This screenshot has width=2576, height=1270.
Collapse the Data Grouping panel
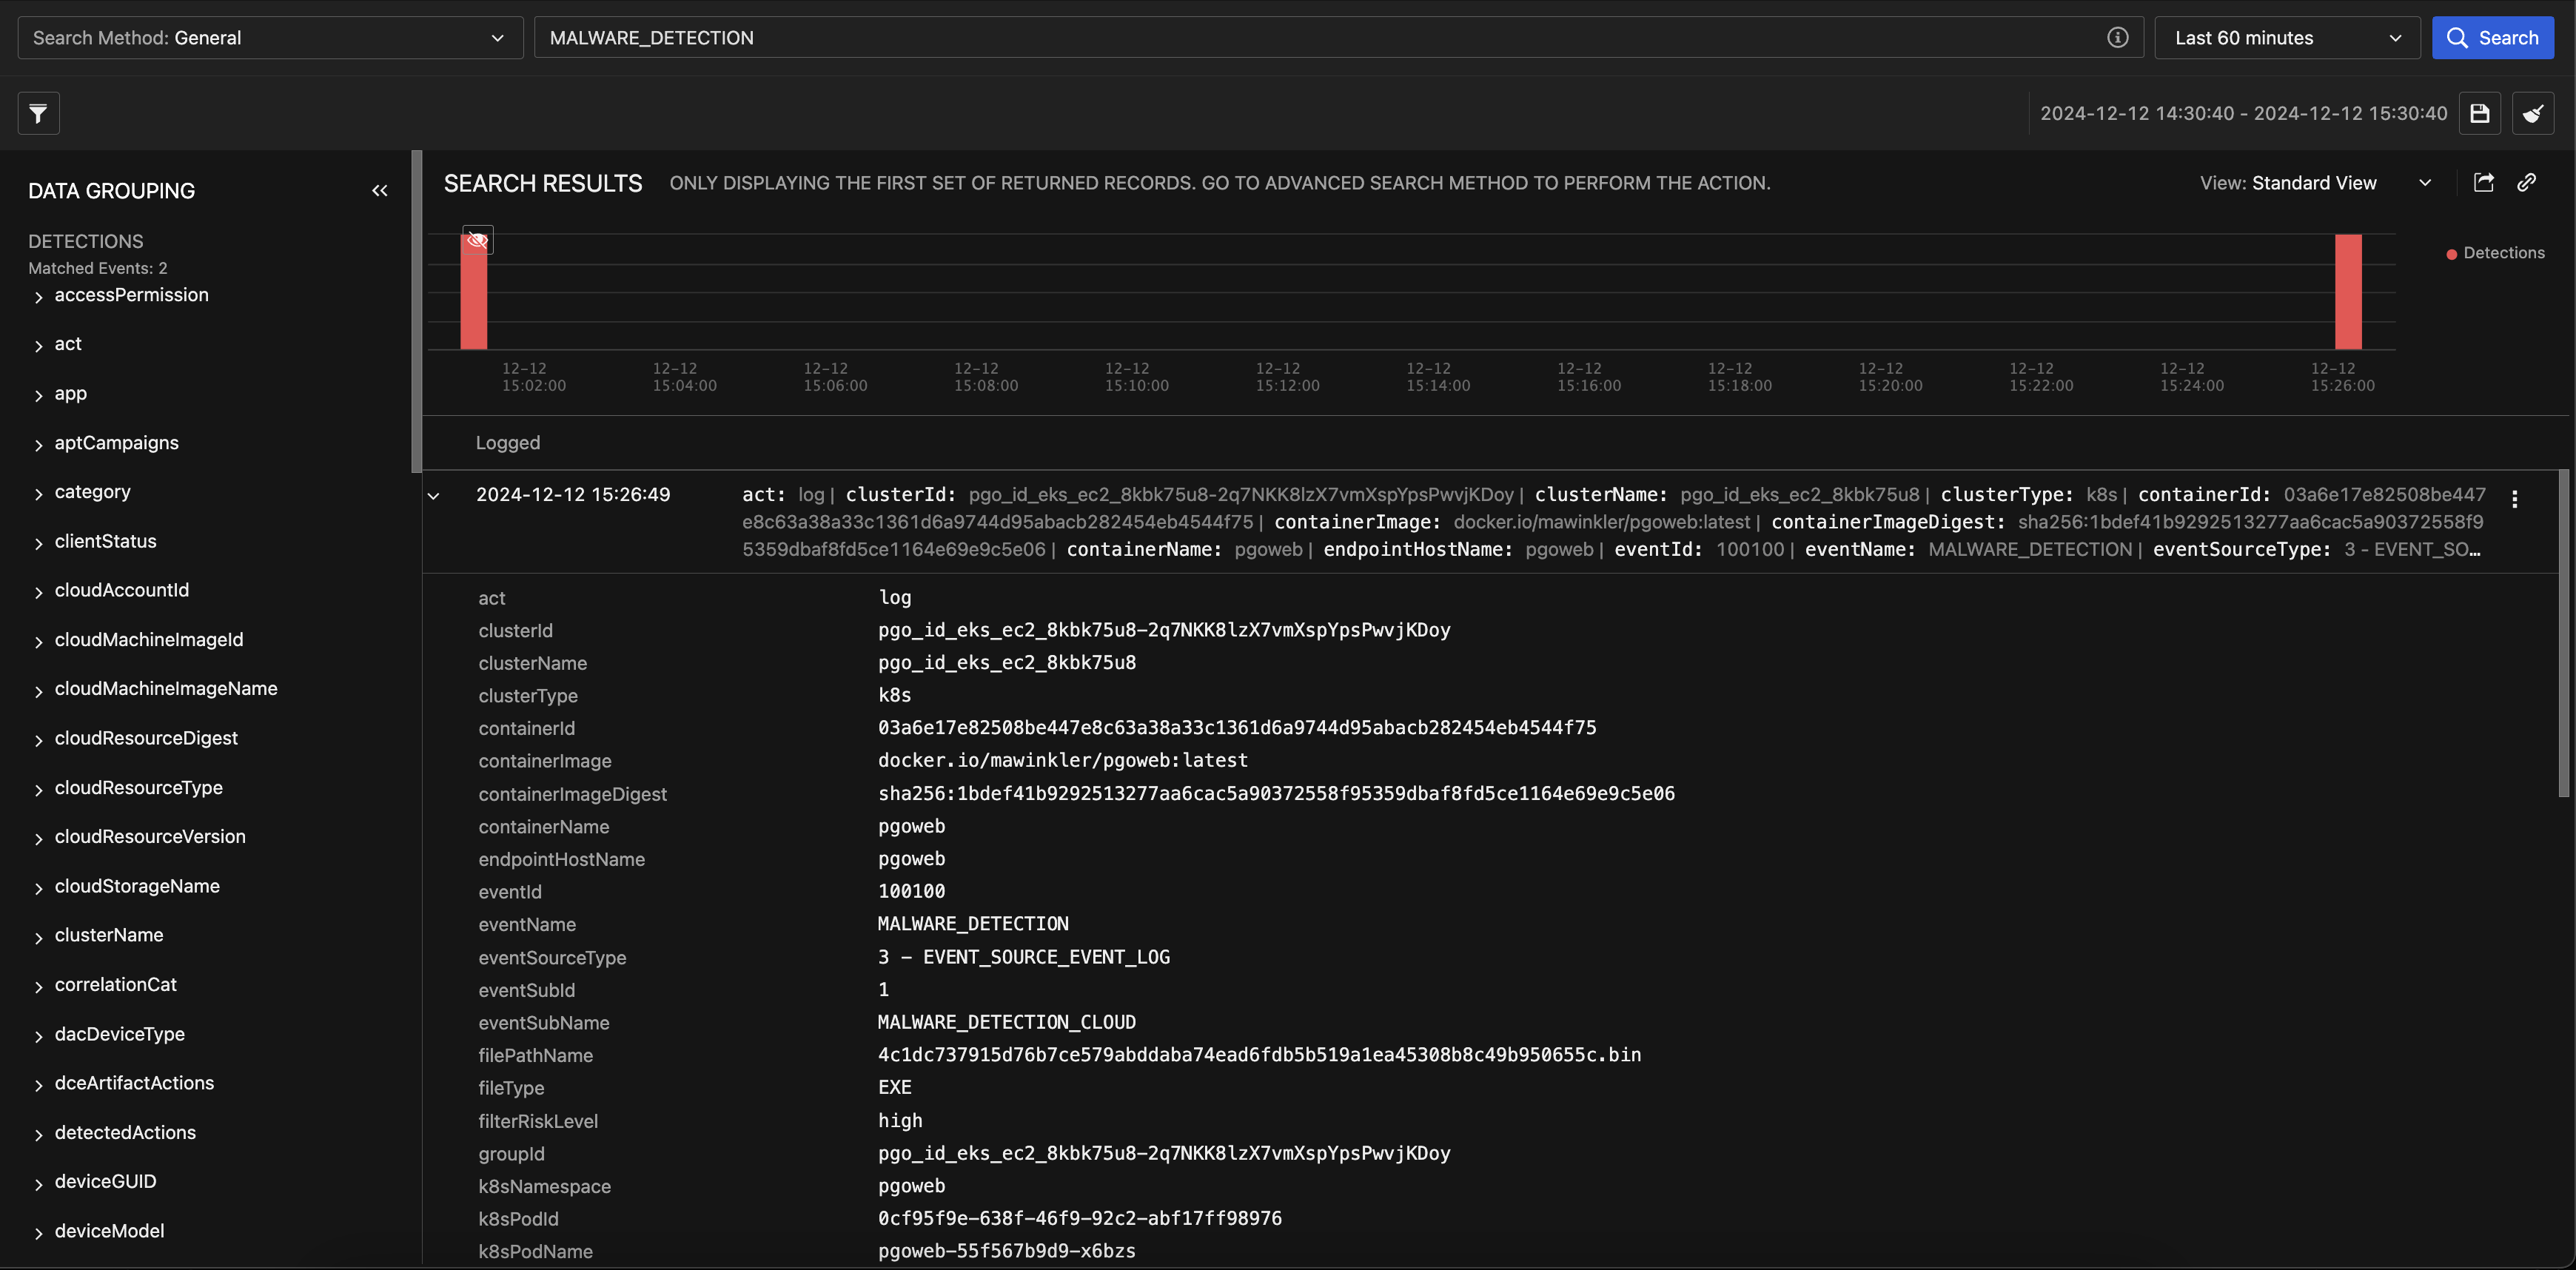(x=379, y=190)
